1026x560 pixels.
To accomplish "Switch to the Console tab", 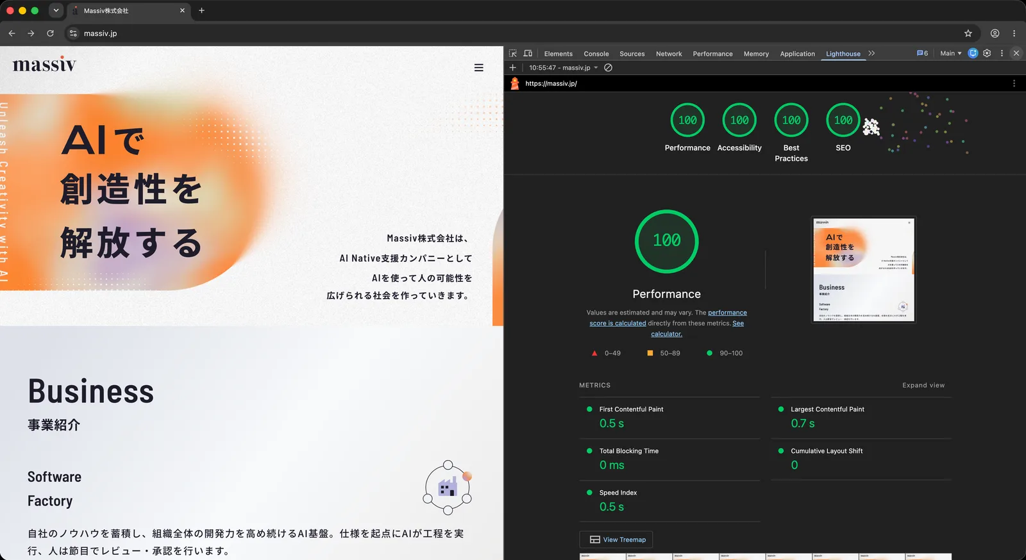I will pyautogui.click(x=596, y=54).
